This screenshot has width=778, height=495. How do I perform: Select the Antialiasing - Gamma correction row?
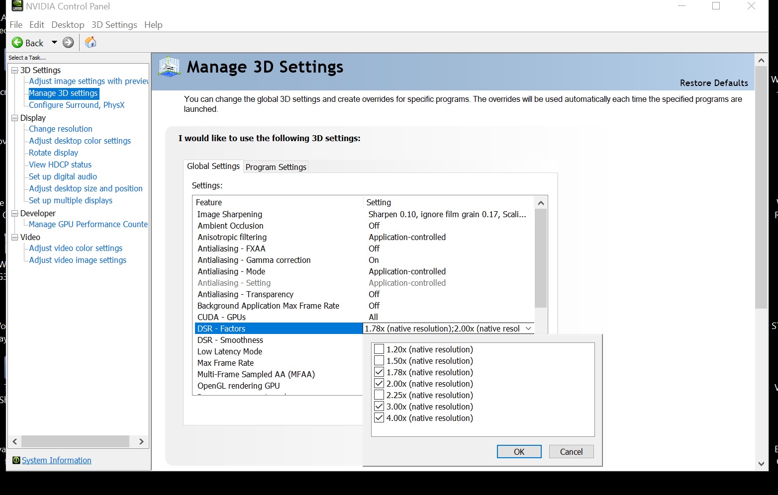(365, 260)
